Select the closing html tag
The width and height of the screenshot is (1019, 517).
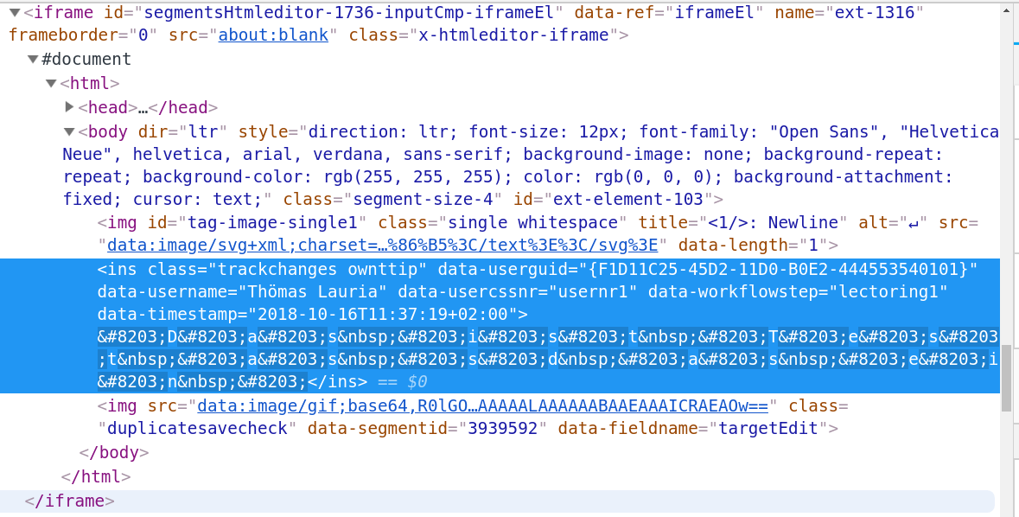[96, 476]
